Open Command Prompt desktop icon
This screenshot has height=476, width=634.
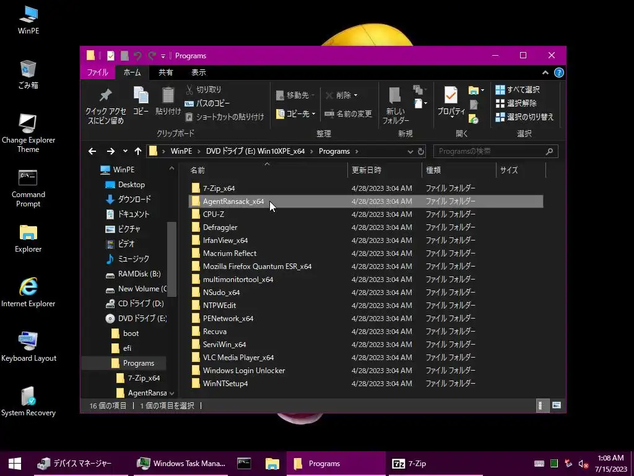[28, 188]
